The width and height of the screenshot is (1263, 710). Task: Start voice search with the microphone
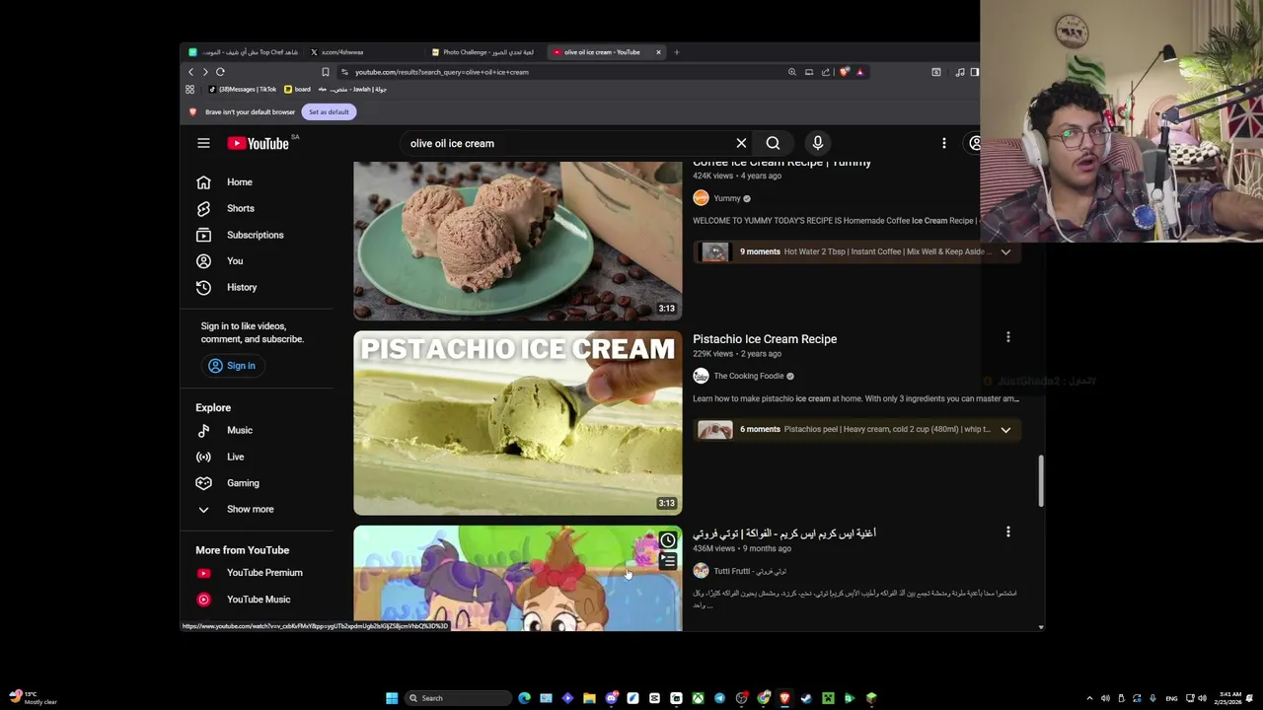pyautogui.click(x=817, y=143)
